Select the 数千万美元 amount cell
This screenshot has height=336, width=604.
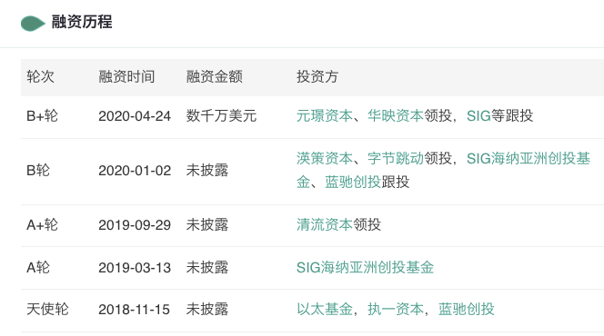221,115
